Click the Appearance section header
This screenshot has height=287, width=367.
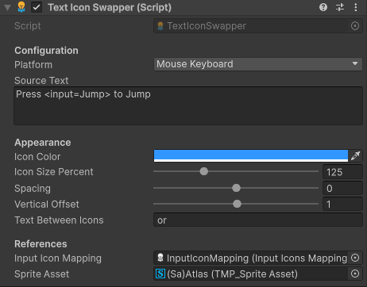pyautogui.click(x=43, y=143)
